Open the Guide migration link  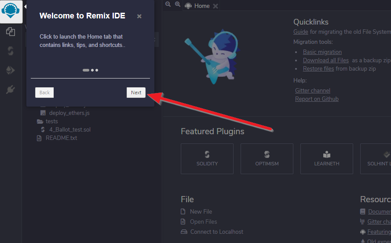(301, 32)
